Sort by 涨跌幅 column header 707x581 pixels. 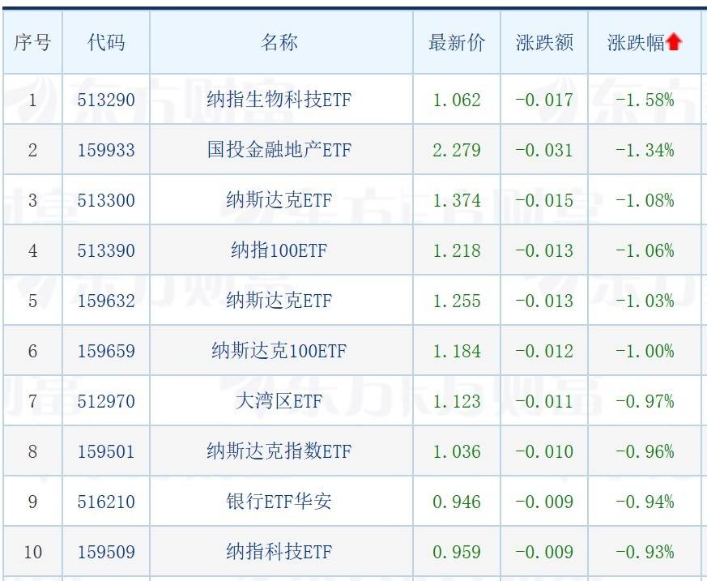pos(636,43)
